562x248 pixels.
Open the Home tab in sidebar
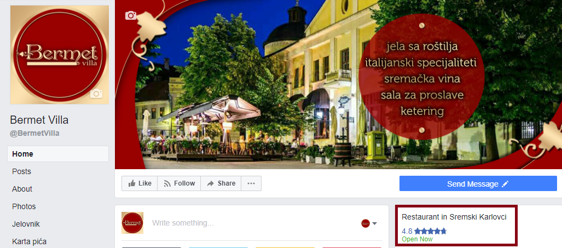click(58, 154)
